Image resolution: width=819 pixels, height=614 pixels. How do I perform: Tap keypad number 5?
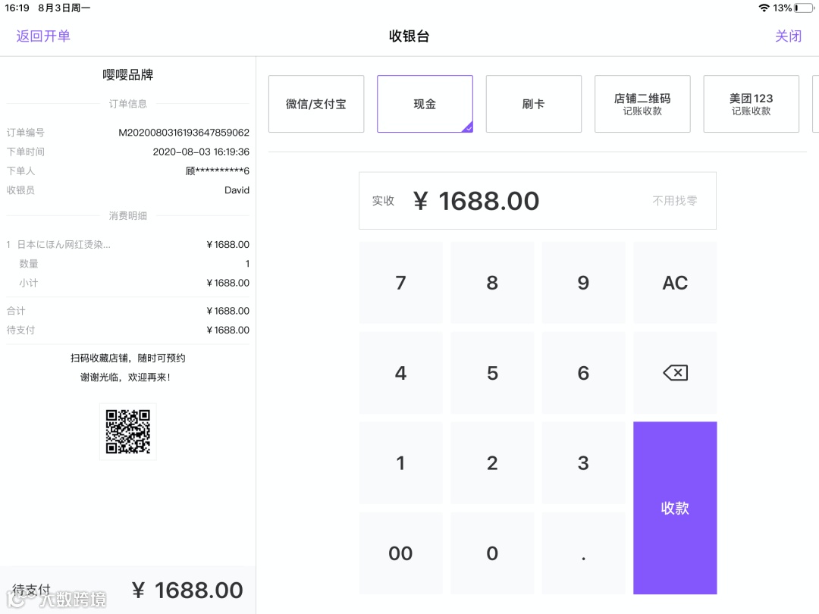[492, 373]
